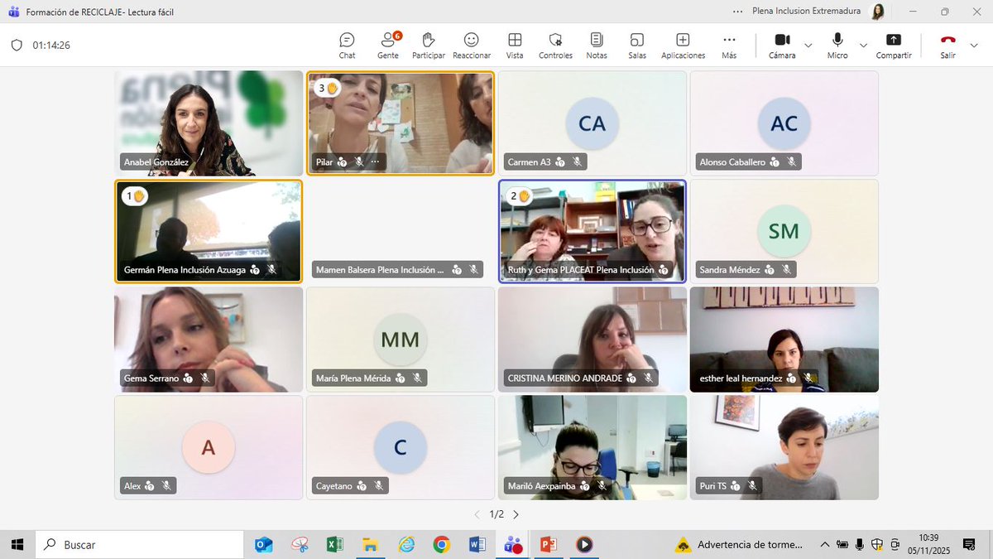This screenshot has width=993, height=559.
Task: Select Puri TS video tile
Action: [784, 447]
